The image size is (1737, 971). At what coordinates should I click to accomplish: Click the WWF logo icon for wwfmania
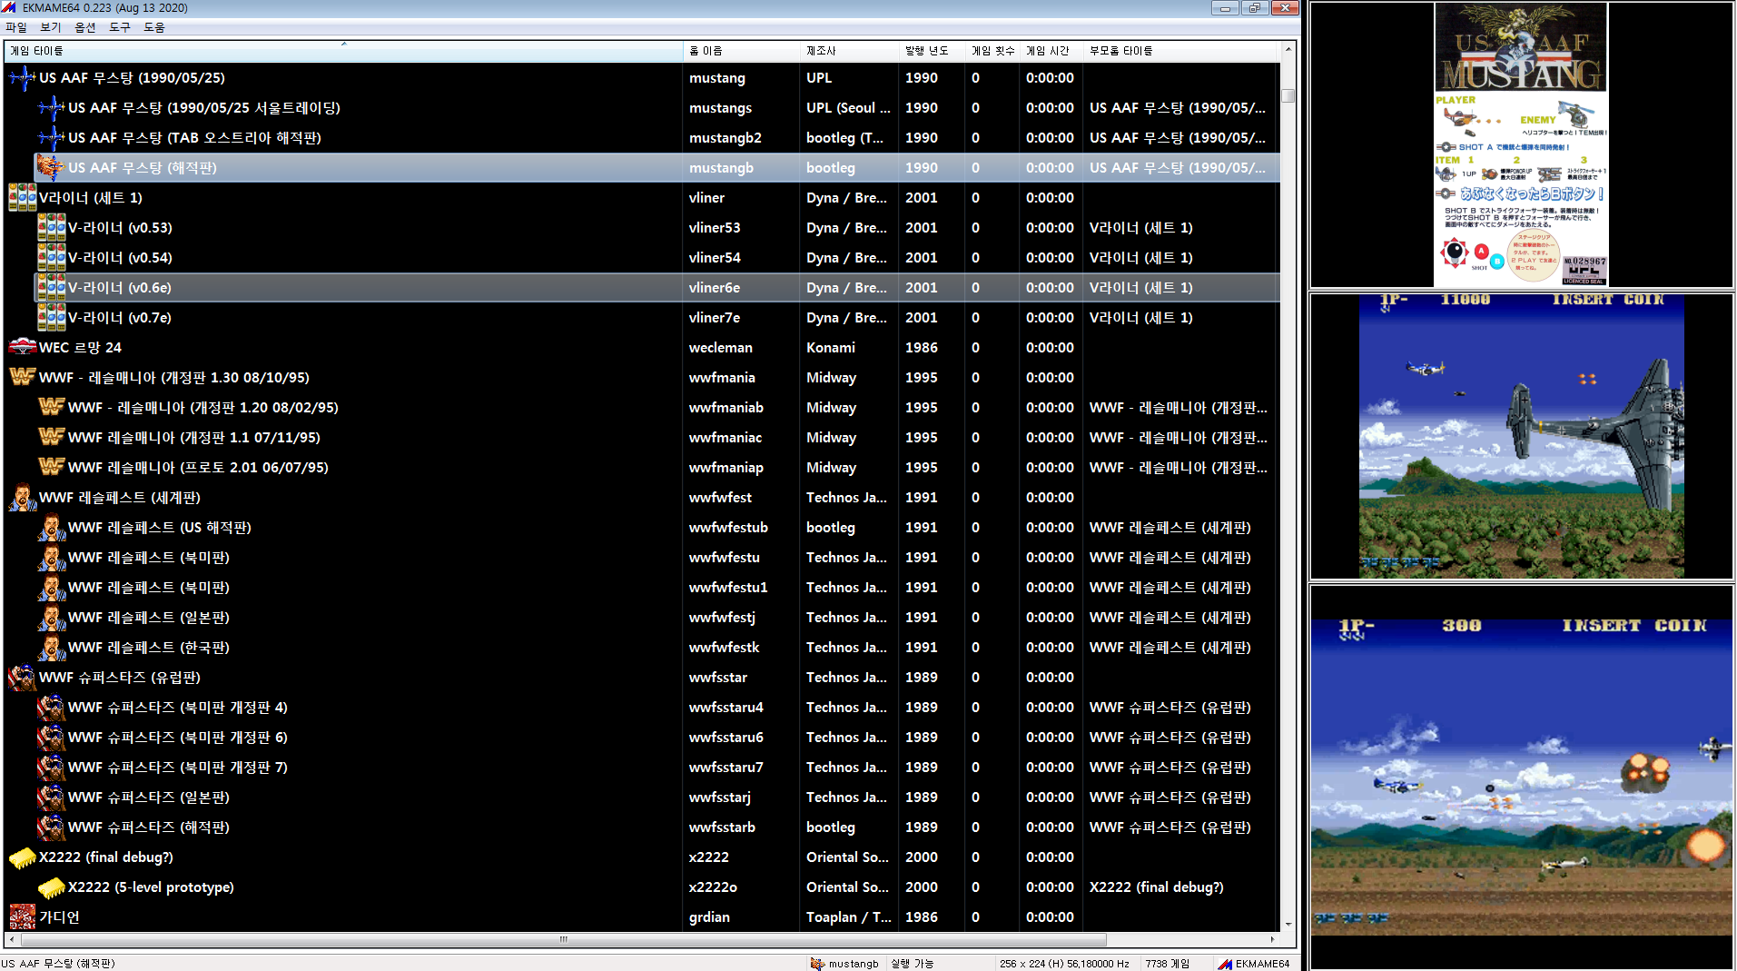[22, 378]
